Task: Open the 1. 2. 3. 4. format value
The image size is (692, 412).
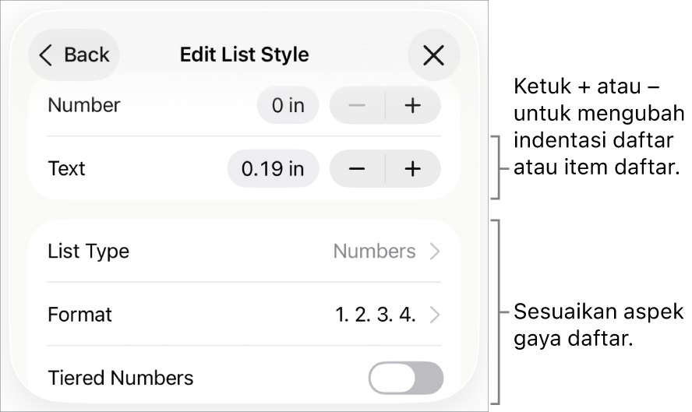Action: click(375, 315)
